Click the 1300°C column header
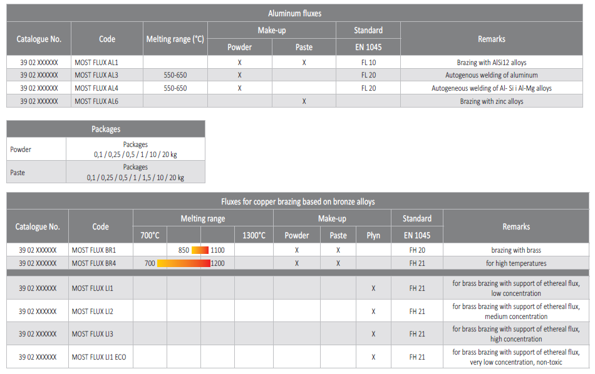The height and width of the screenshot is (374, 595). point(254,235)
